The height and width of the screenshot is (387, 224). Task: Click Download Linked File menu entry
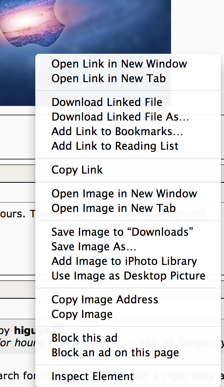point(128,102)
